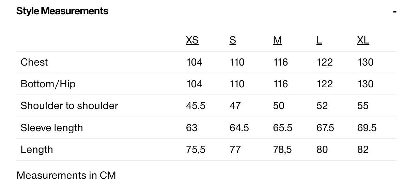
Task: Click the Chest row label
Action: pos(34,62)
